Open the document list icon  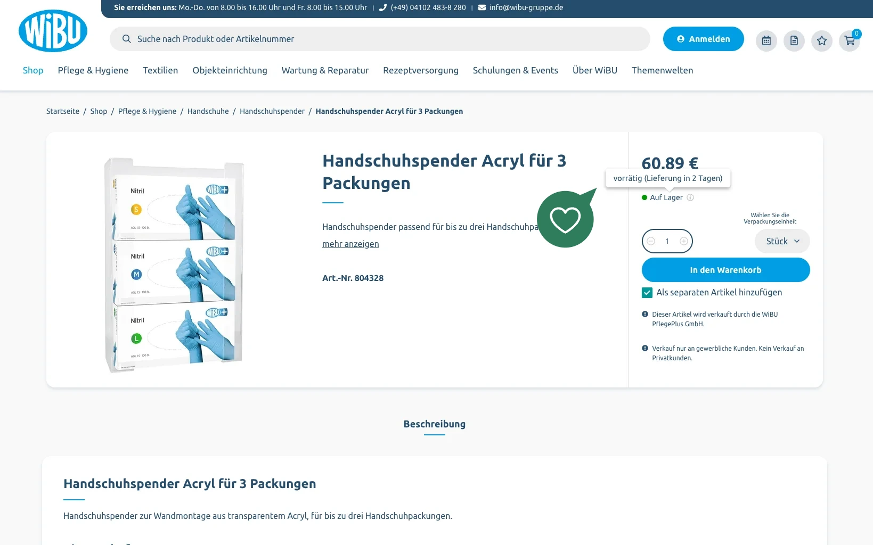(x=794, y=40)
